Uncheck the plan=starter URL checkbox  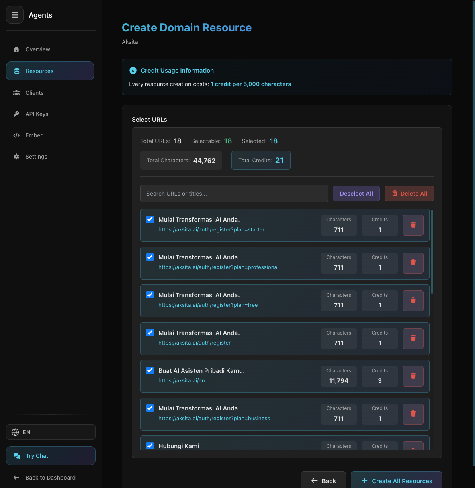click(x=149, y=219)
